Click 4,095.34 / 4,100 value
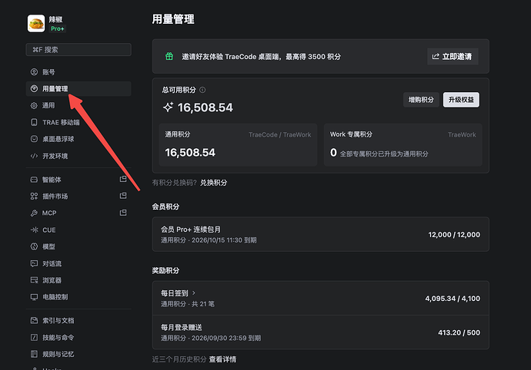Viewport: 531px width, 370px height. point(453,299)
